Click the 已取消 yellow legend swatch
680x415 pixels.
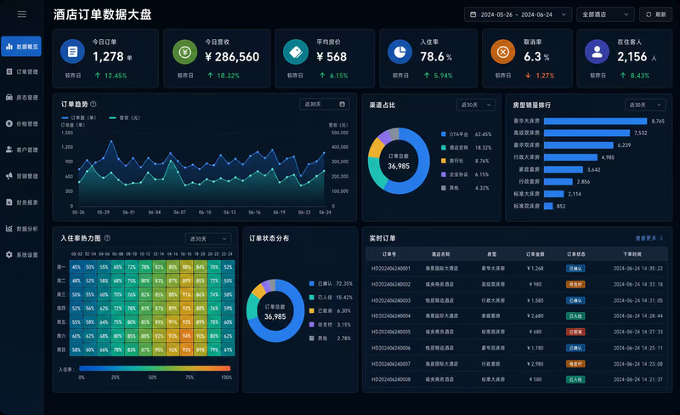coord(311,310)
